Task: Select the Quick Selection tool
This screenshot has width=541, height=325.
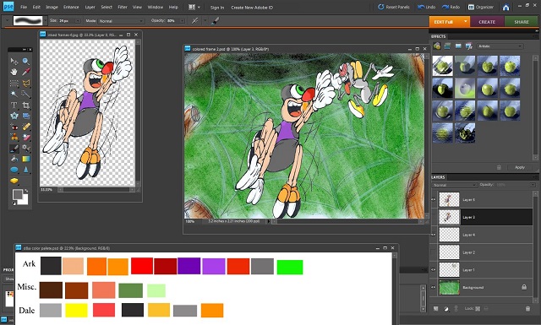Action: coord(26,94)
